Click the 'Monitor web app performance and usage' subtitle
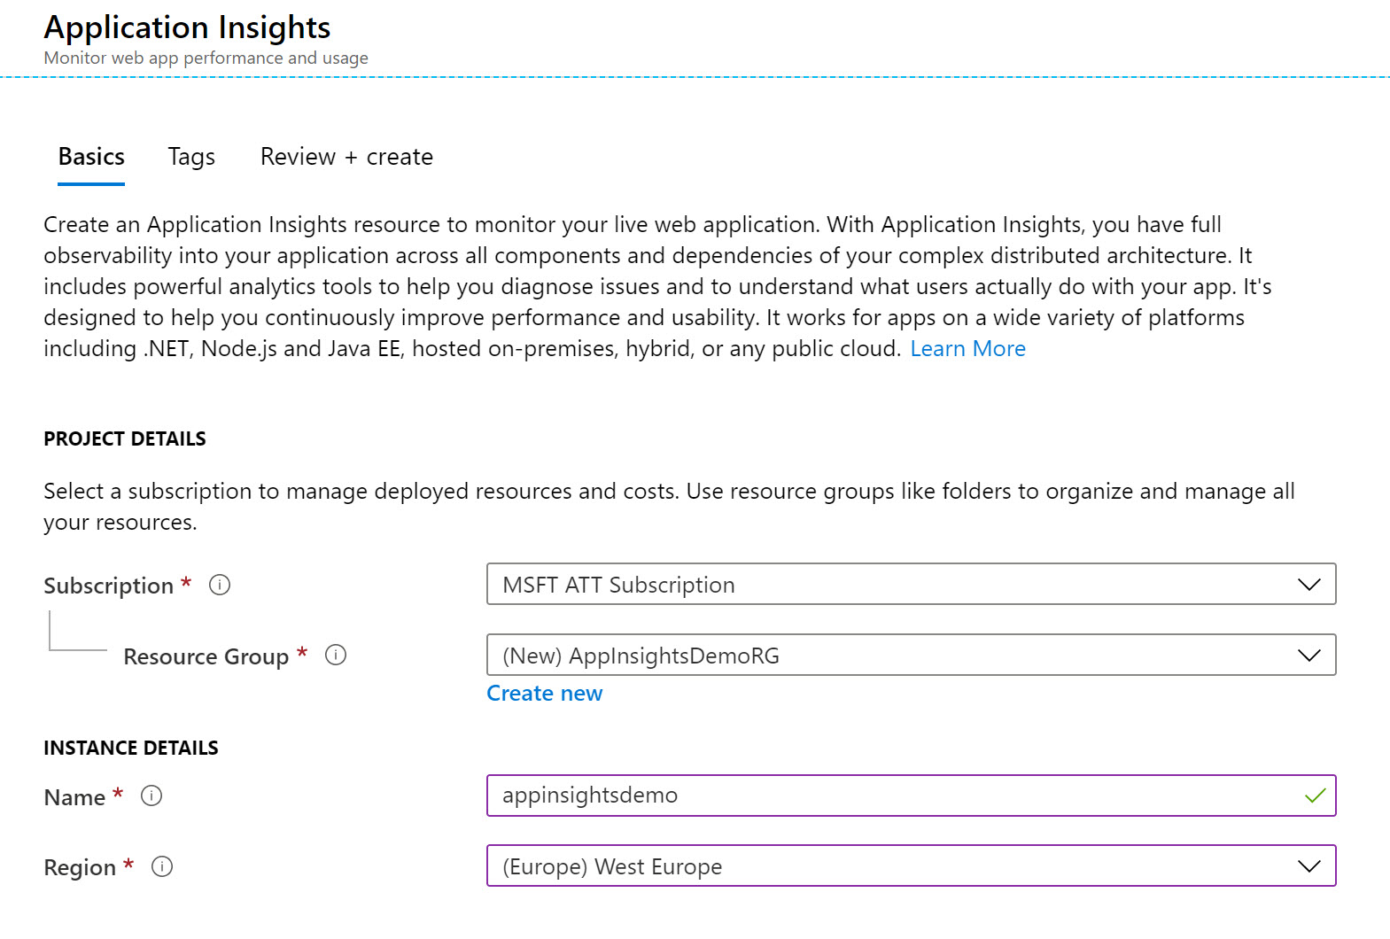The width and height of the screenshot is (1390, 939). tap(206, 58)
